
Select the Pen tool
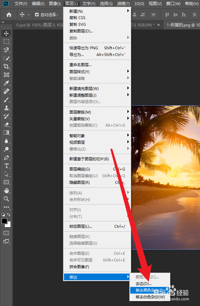[6, 158]
